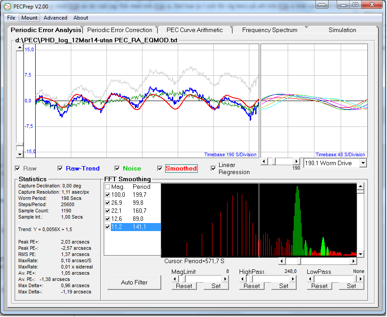387x317 pixels.
Task: Uncheck the 89,0 period row checkbox
Action: click(x=108, y=219)
